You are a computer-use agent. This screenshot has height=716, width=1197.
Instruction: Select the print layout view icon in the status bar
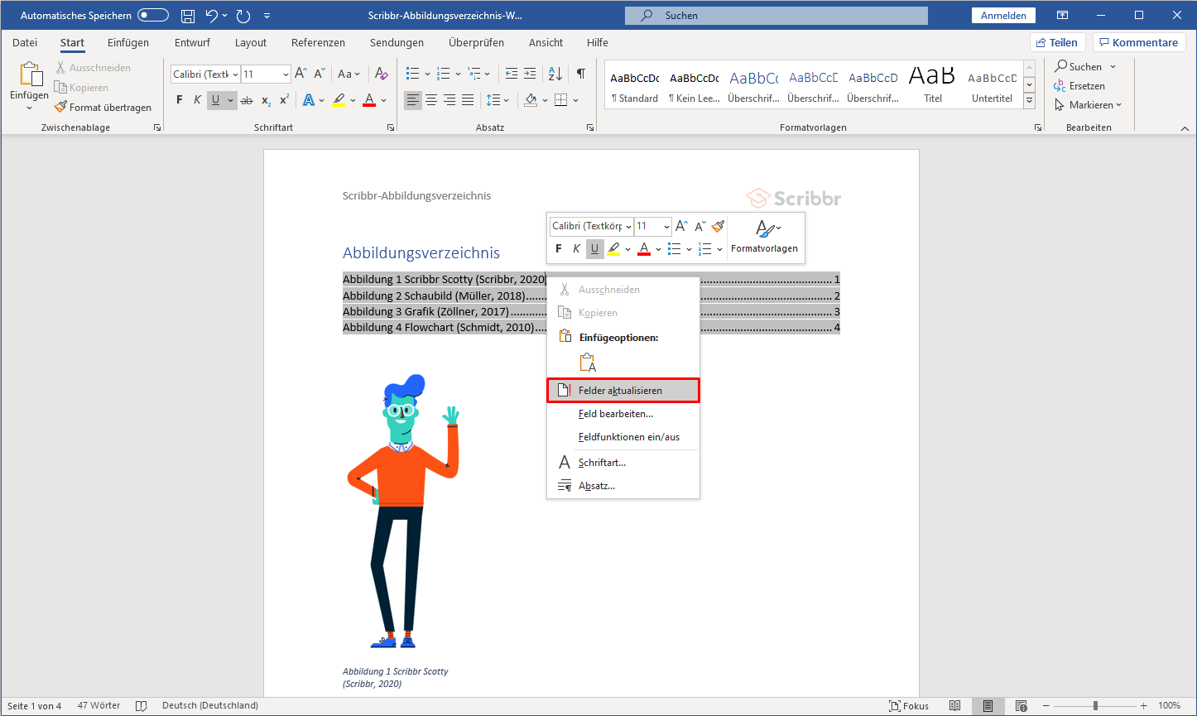pos(988,706)
